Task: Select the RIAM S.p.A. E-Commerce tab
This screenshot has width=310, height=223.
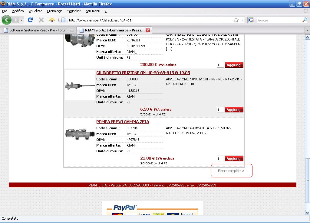Action: click(x=112, y=30)
